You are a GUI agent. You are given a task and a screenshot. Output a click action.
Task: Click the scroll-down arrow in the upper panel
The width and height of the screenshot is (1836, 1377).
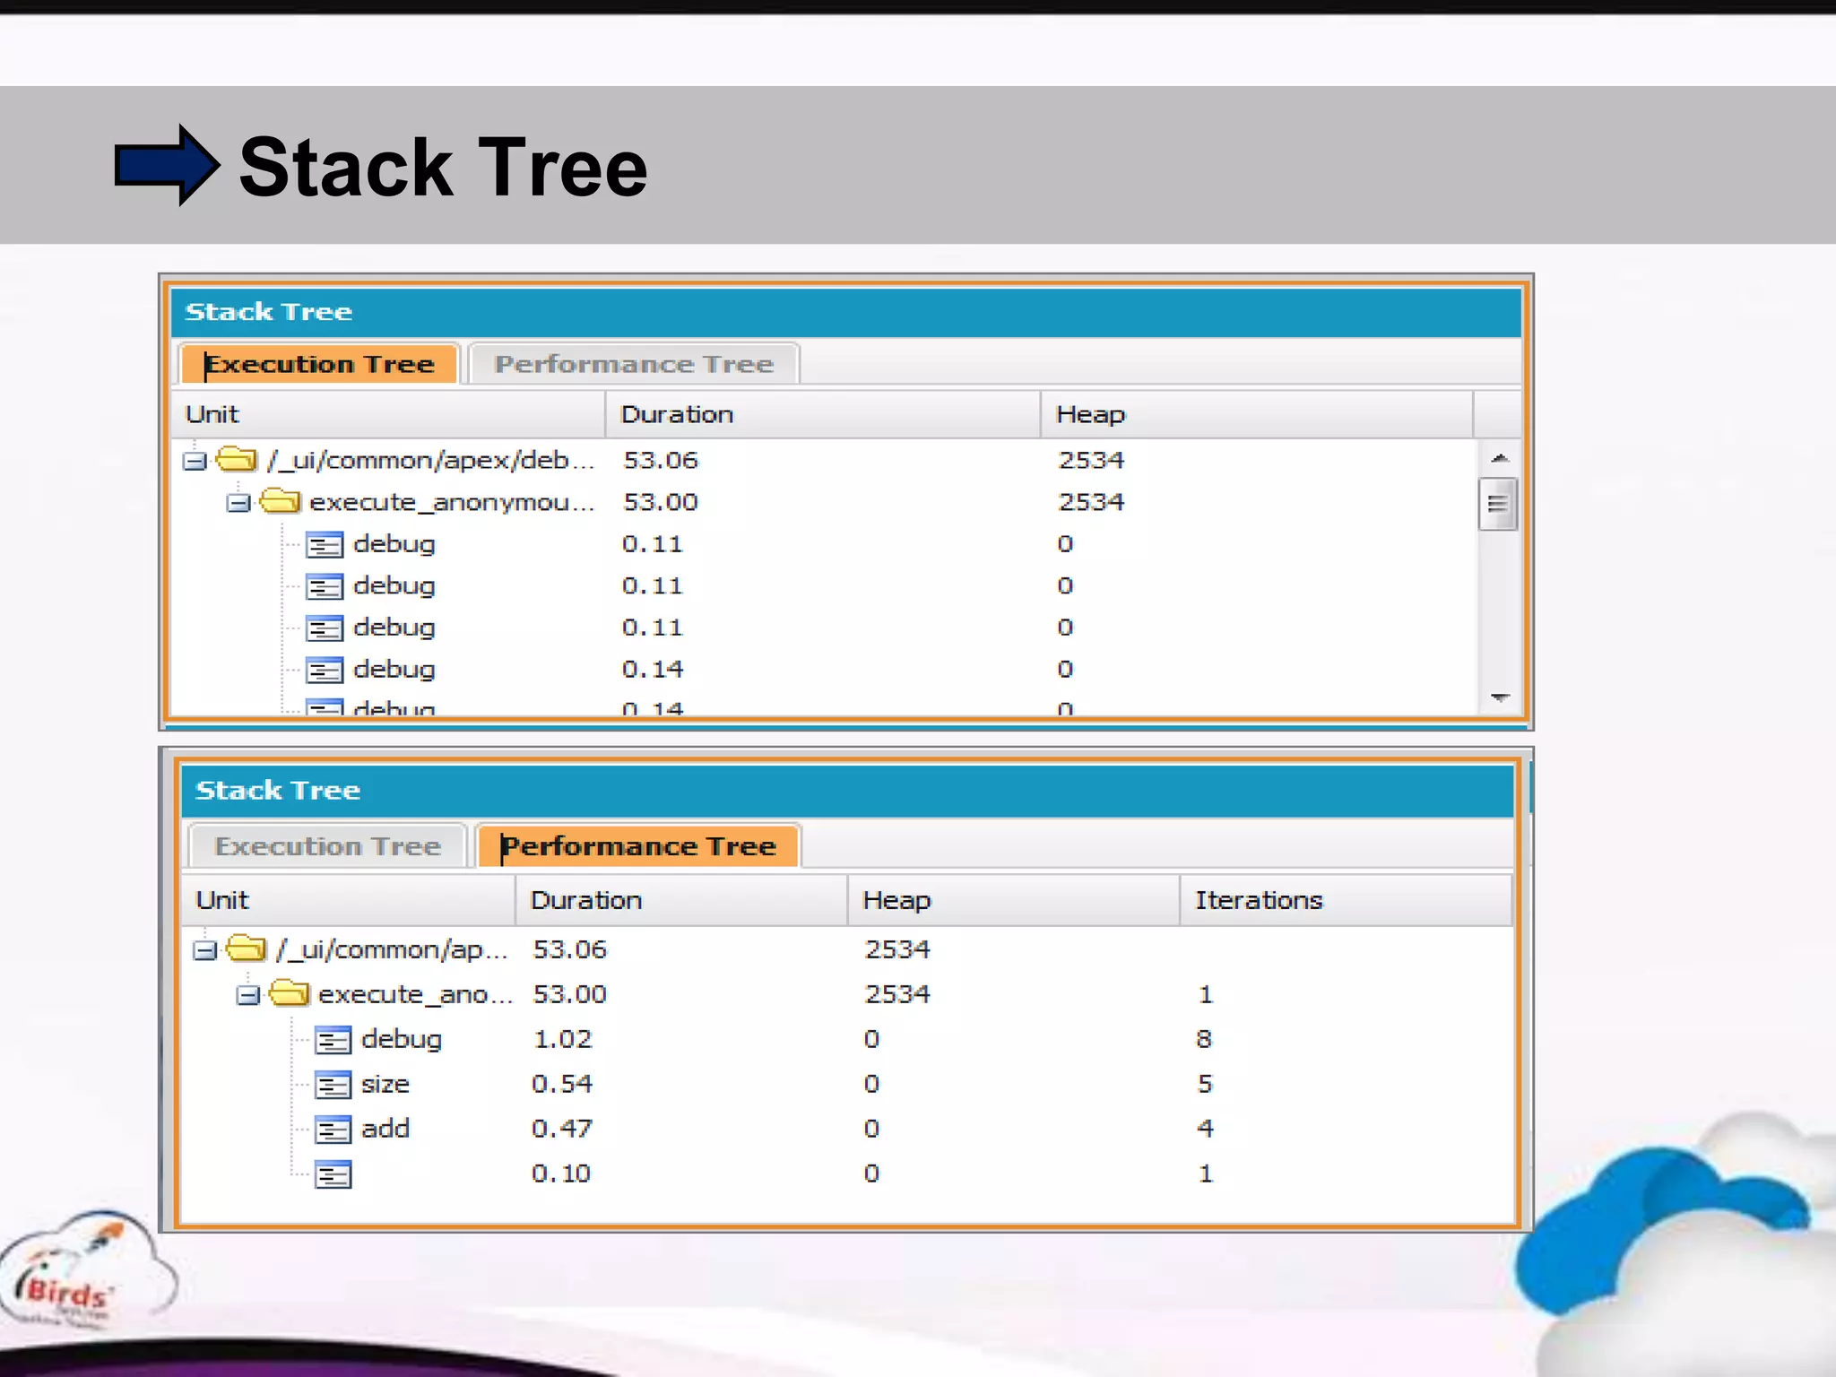click(1499, 697)
